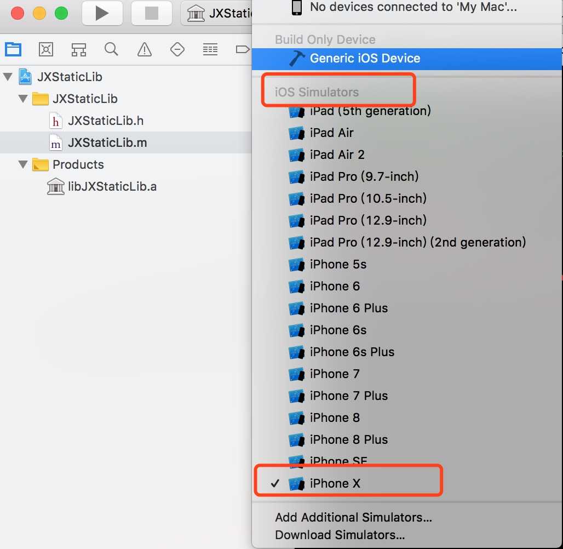563x549 pixels.
Task: Open the Debug navigator lines icon
Action: tap(210, 49)
